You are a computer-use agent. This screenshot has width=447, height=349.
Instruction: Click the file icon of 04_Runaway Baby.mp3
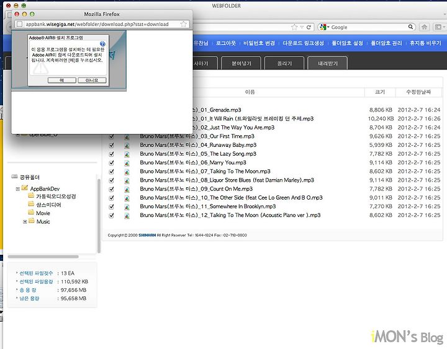click(x=127, y=146)
